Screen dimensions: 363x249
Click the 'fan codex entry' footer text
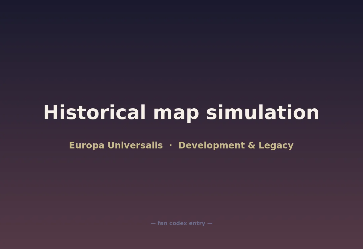click(x=181, y=223)
